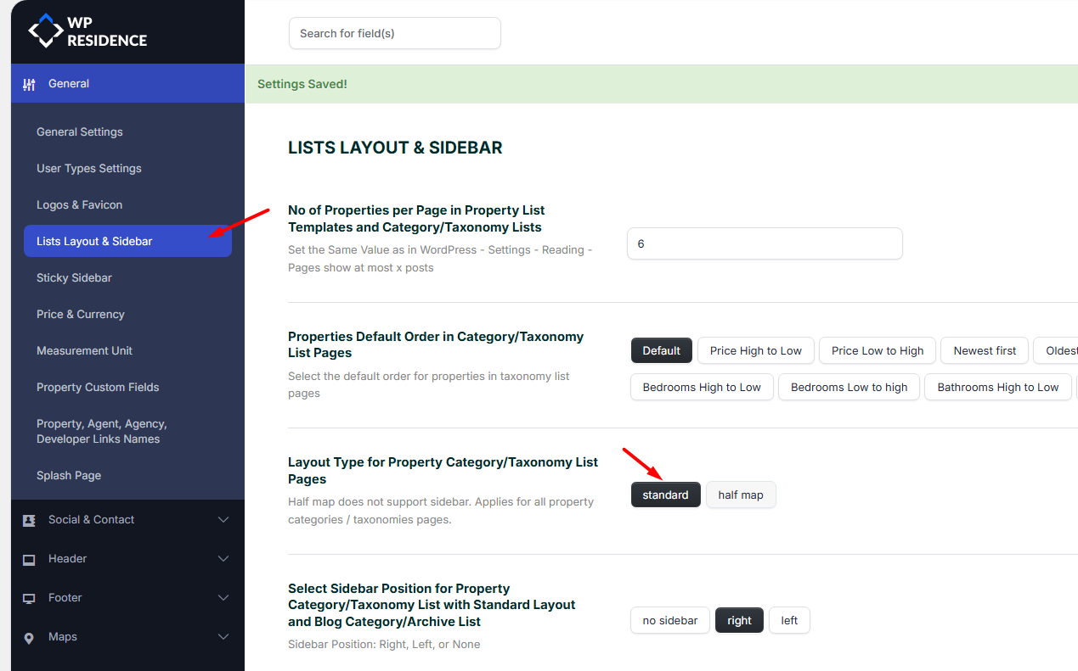Select Newest first ordering button
The image size is (1078, 671).
984,350
